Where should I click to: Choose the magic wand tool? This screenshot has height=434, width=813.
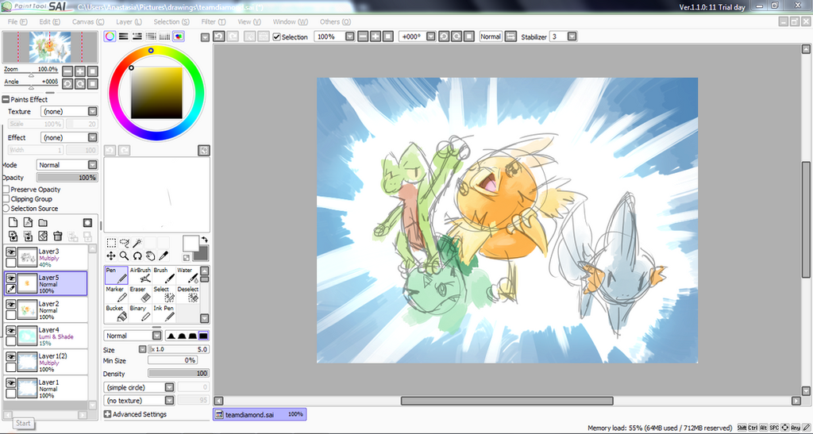coord(137,243)
